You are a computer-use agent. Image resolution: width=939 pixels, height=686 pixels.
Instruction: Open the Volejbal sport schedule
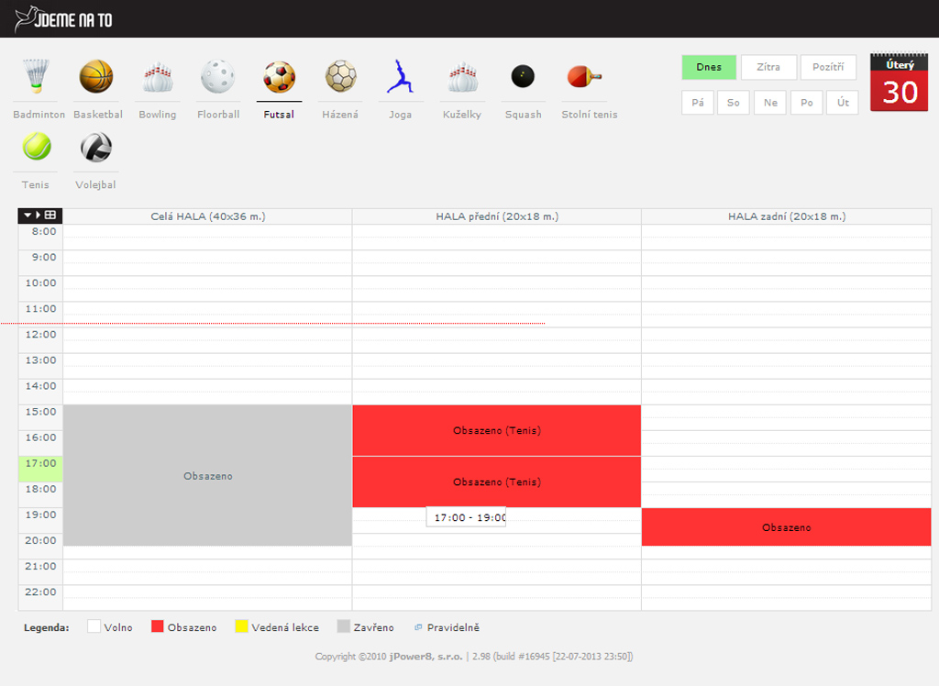click(x=96, y=147)
